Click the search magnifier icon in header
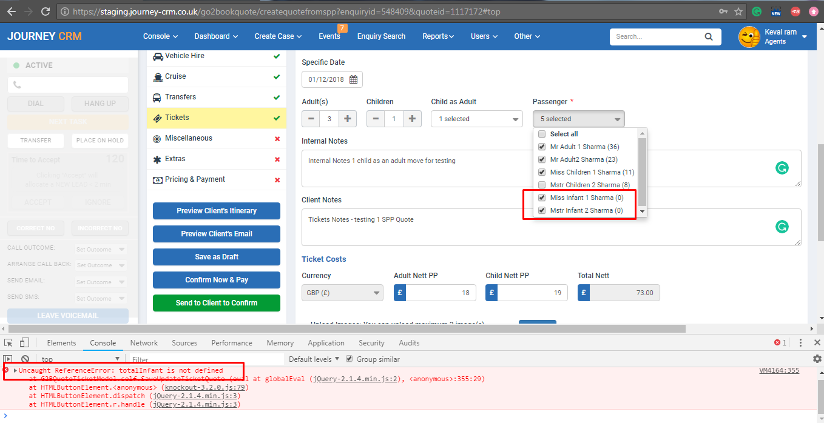 click(x=709, y=36)
